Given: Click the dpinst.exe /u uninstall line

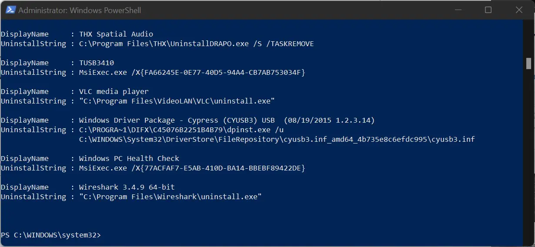Looking at the screenshot, I should [181, 130].
